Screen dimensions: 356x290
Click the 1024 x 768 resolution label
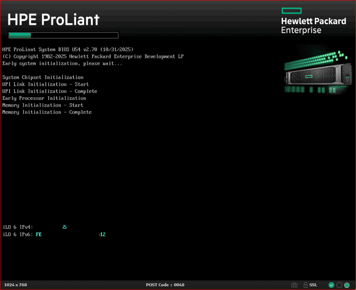coord(15,285)
